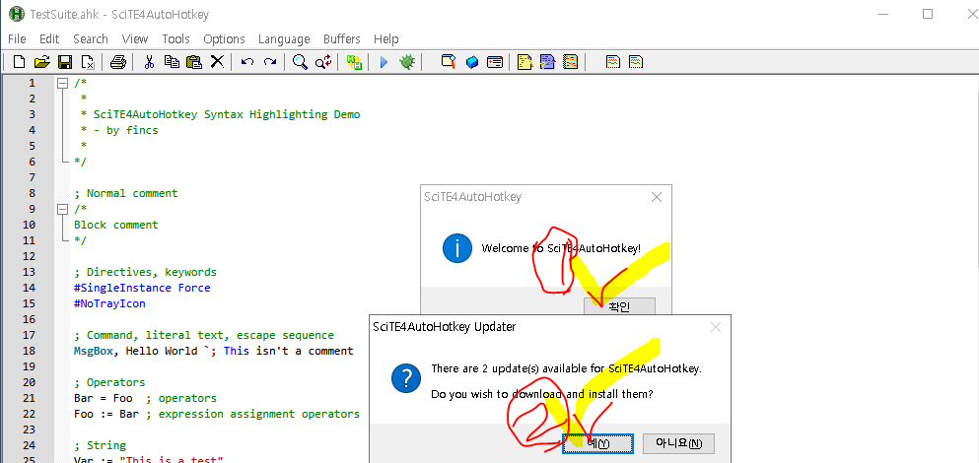The height and width of the screenshot is (463, 979).
Task: Click the blue script page tool icon
Action: coord(547,62)
